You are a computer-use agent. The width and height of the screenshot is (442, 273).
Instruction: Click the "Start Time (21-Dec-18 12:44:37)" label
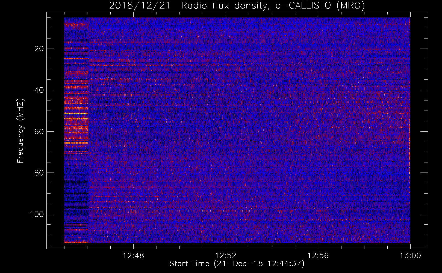(237, 264)
